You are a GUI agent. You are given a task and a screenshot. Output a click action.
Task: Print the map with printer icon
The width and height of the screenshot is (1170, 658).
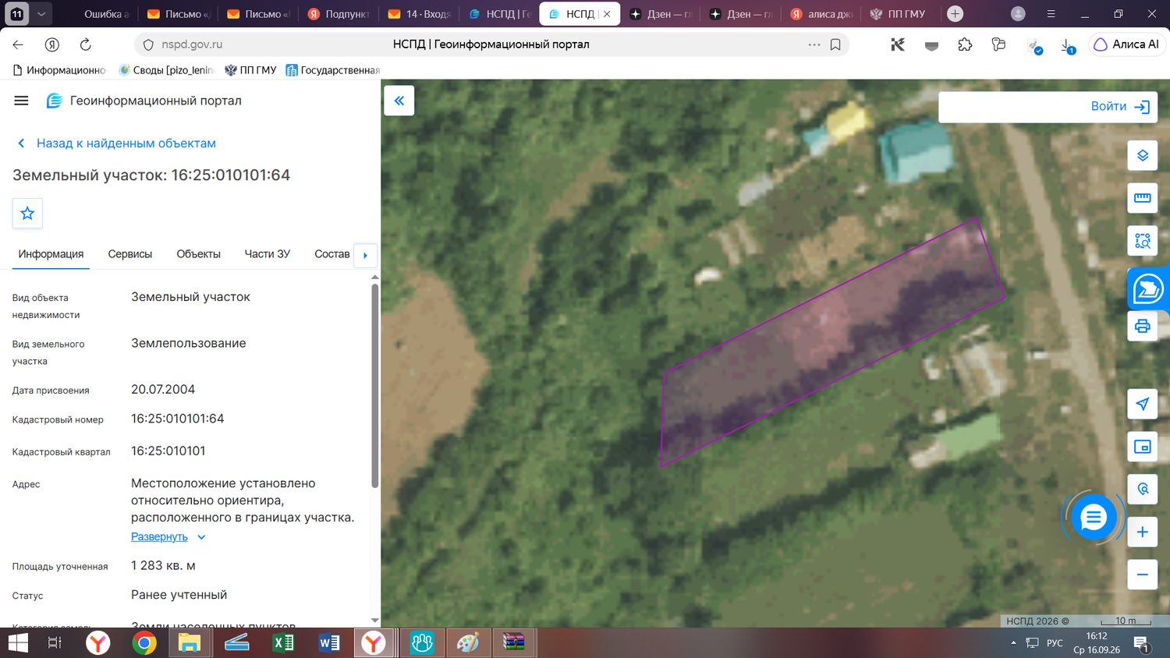coord(1142,326)
